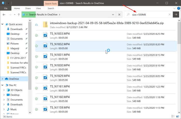Switch to the Share ribbon tab

coord(28,8)
